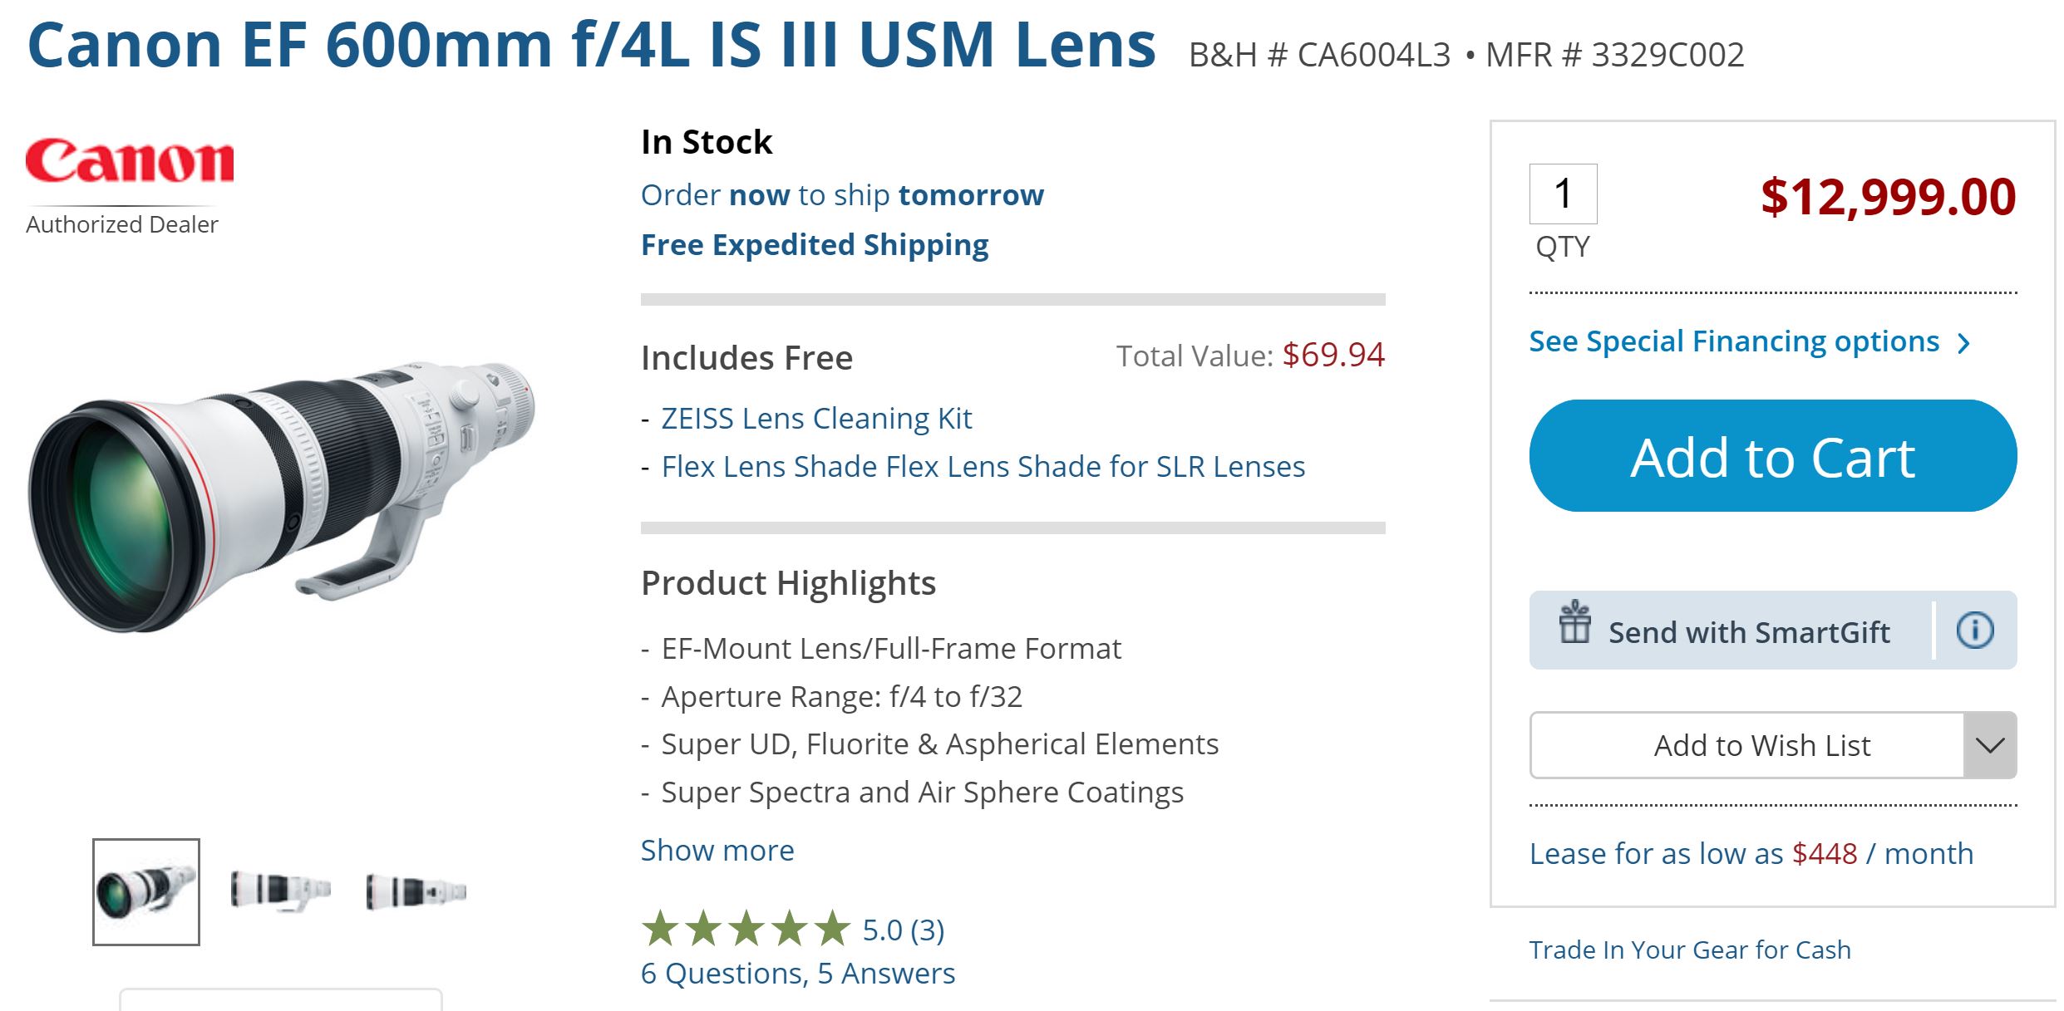The width and height of the screenshot is (2064, 1011).
Task: Select the second lens side-view thumbnail
Action: [281, 891]
